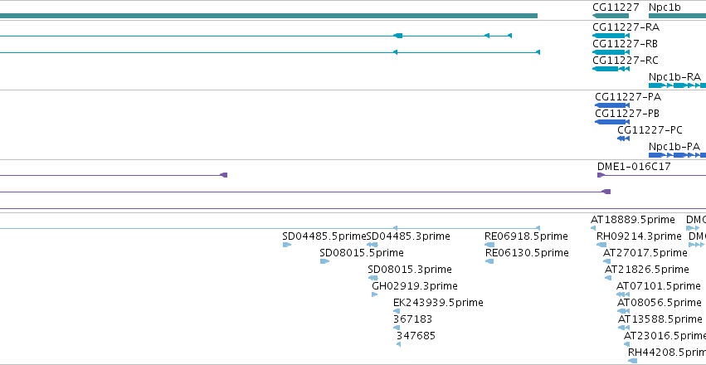706x365 pixels.
Task: Select EST AT21826.5prime
Action: (646, 270)
